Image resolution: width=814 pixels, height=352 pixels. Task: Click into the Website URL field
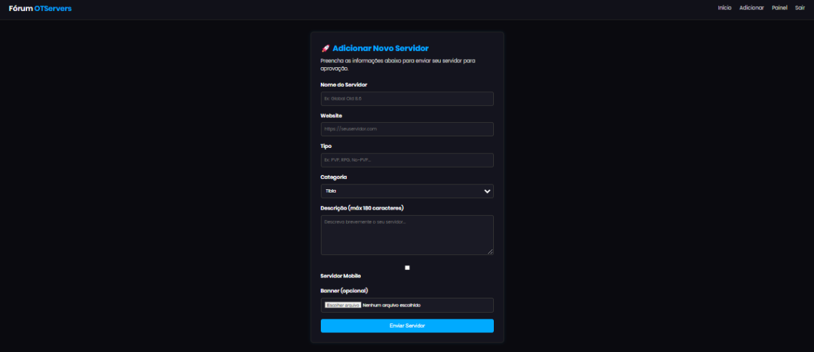[407, 129]
